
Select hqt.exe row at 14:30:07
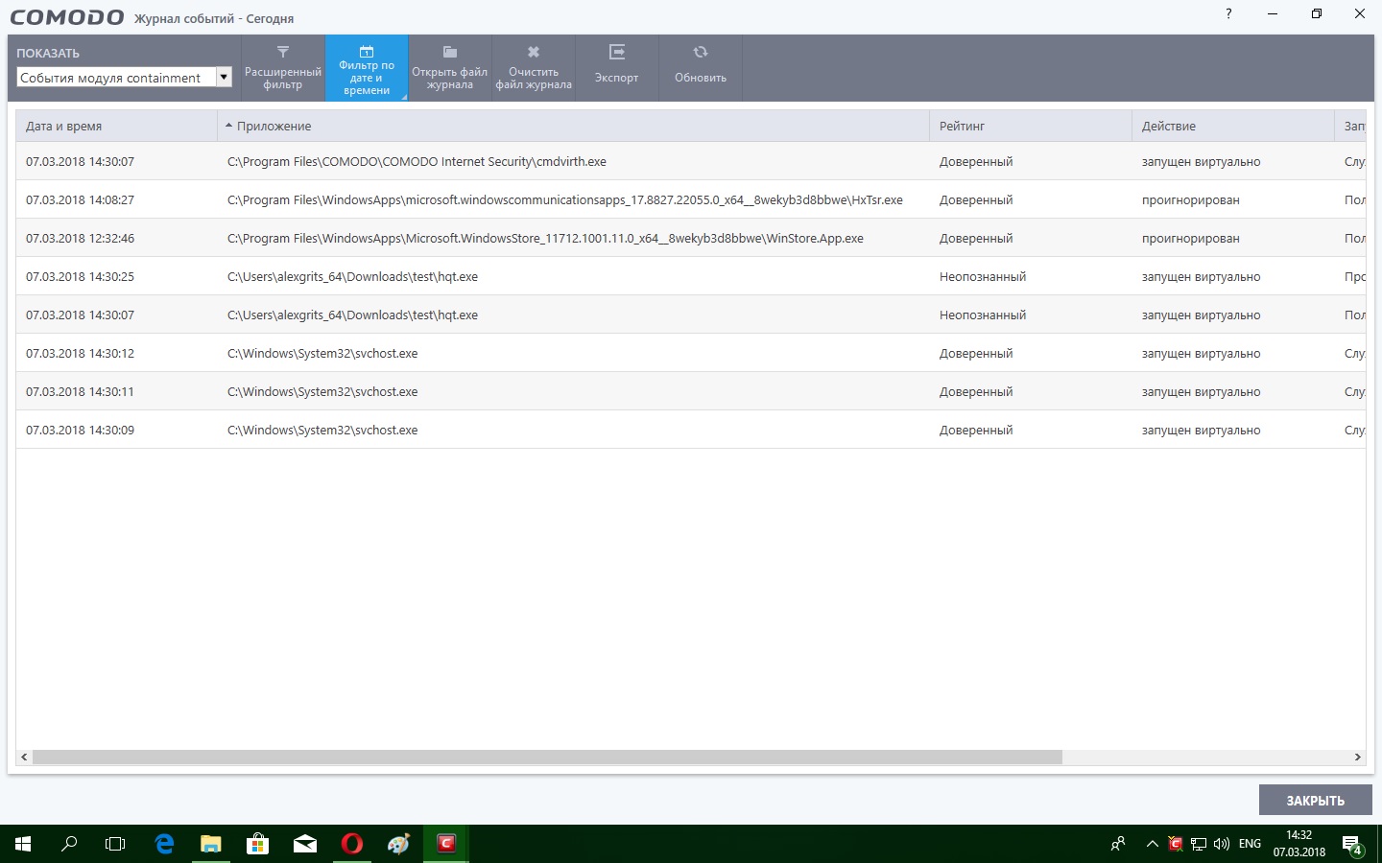pos(691,315)
